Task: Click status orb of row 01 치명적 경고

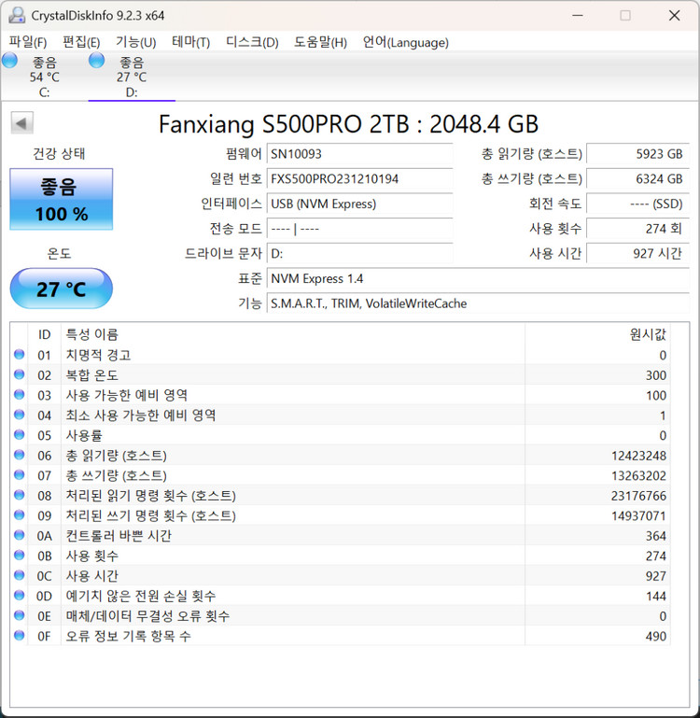Action: tap(20, 355)
